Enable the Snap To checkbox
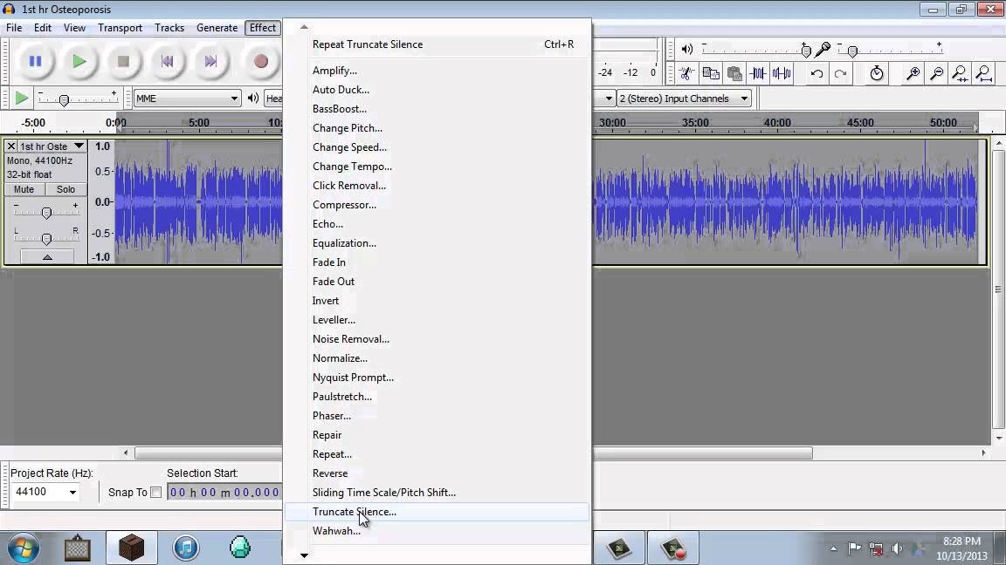This screenshot has height=565, width=1006. pyautogui.click(x=156, y=492)
